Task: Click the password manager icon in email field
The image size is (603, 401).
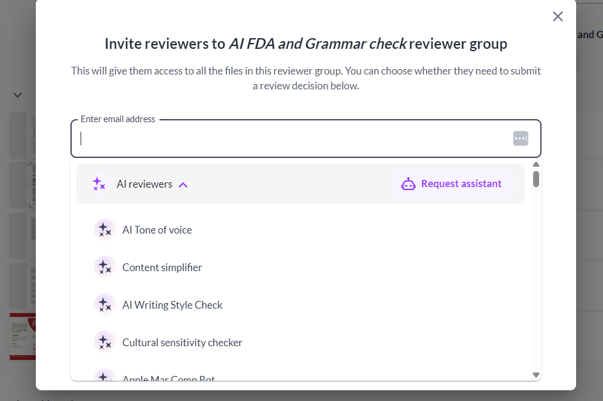Action: (x=521, y=138)
